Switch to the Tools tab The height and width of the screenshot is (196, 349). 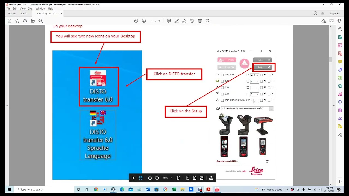tap(24, 13)
